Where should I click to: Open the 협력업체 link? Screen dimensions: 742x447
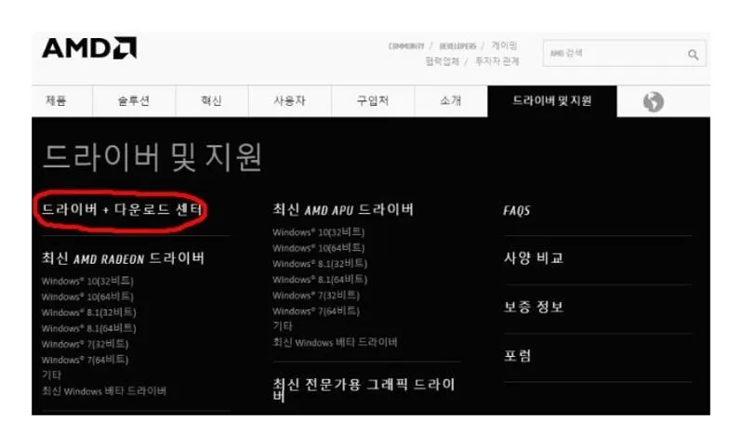[x=443, y=61]
